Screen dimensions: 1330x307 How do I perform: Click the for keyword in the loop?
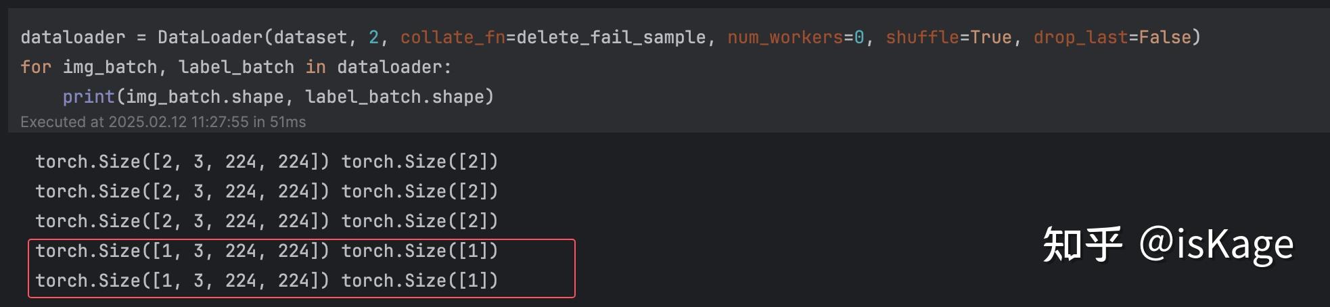tap(36, 67)
